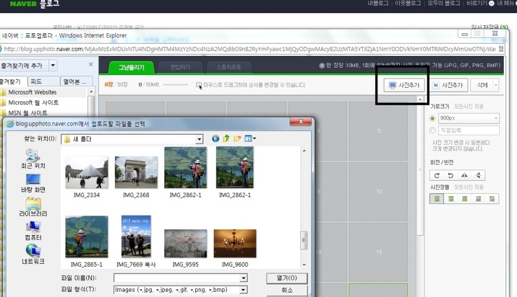Click the 사진추가 button with monitor icon
This screenshot has height=297, width=517.
tap(404, 85)
